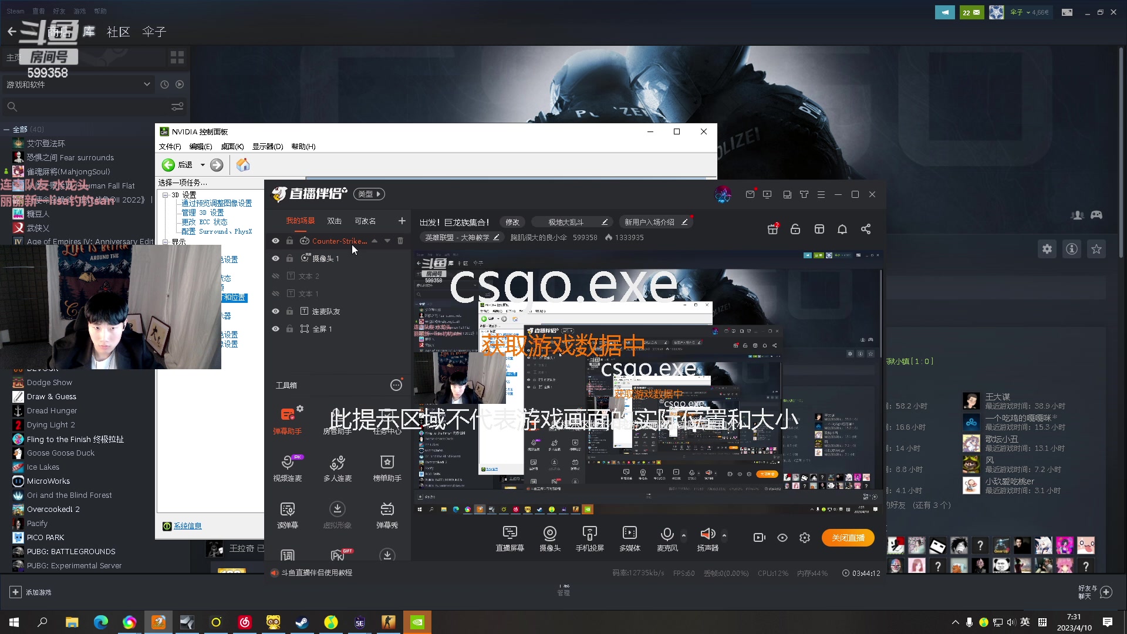This screenshot has height=634, width=1127.
Task: Expand speaker volume options arrow
Action: coord(724,535)
